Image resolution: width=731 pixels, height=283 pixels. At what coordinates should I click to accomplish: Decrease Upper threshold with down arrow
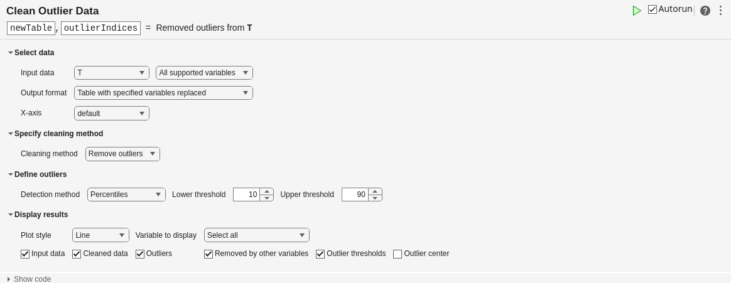[375, 198]
